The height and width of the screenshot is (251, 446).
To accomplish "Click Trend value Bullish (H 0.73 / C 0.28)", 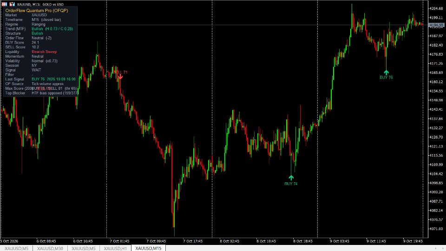I will (52, 29).
